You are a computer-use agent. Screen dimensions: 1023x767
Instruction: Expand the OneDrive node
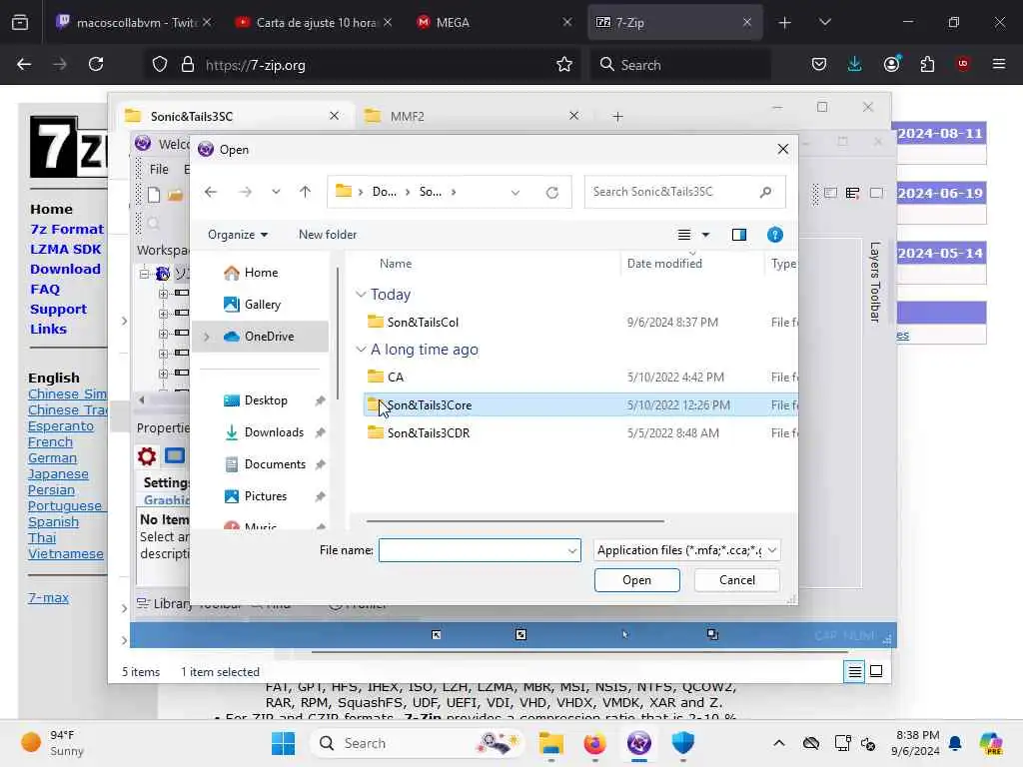click(207, 337)
